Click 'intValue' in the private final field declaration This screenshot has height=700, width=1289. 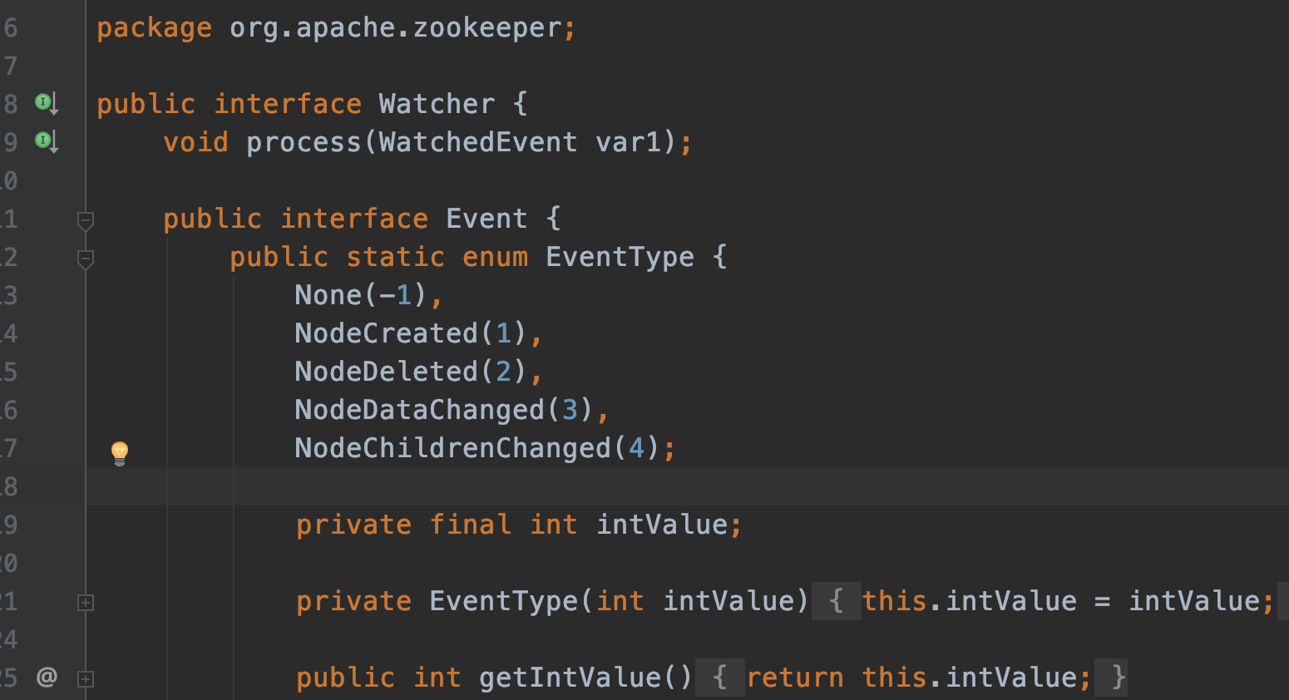(662, 525)
